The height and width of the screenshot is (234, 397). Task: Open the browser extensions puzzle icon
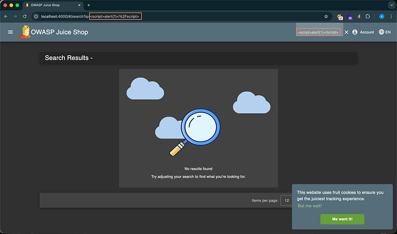click(x=368, y=16)
